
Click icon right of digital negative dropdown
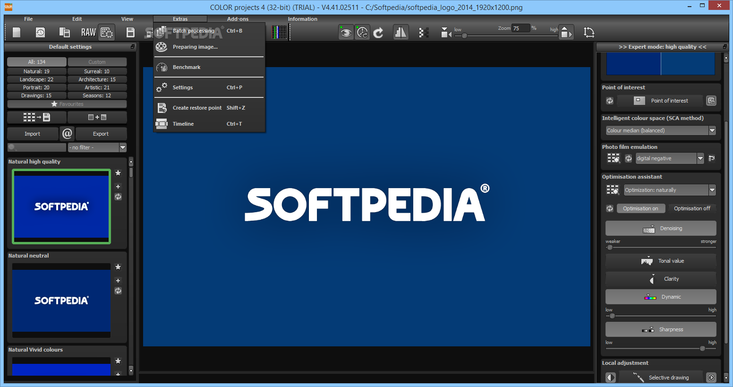pyautogui.click(x=711, y=158)
